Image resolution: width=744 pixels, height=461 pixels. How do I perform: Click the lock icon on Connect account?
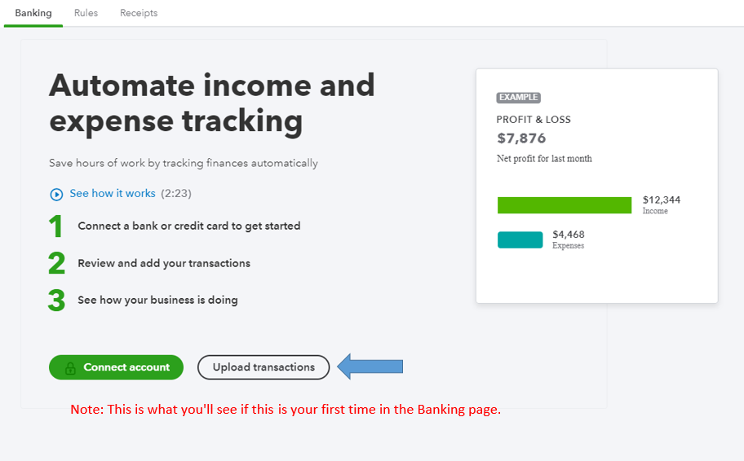pyautogui.click(x=70, y=367)
